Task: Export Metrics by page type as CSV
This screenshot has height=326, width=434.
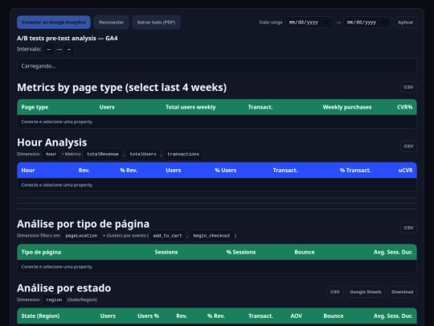Action: point(408,87)
